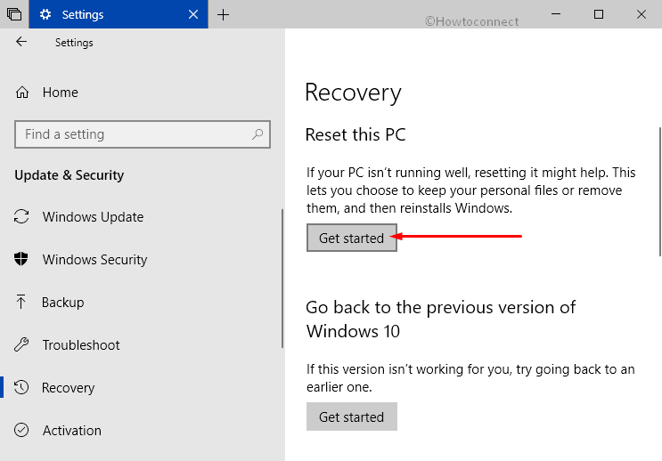Open Home label in sidebar
Screen dimensions: 662x461
(x=61, y=93)
